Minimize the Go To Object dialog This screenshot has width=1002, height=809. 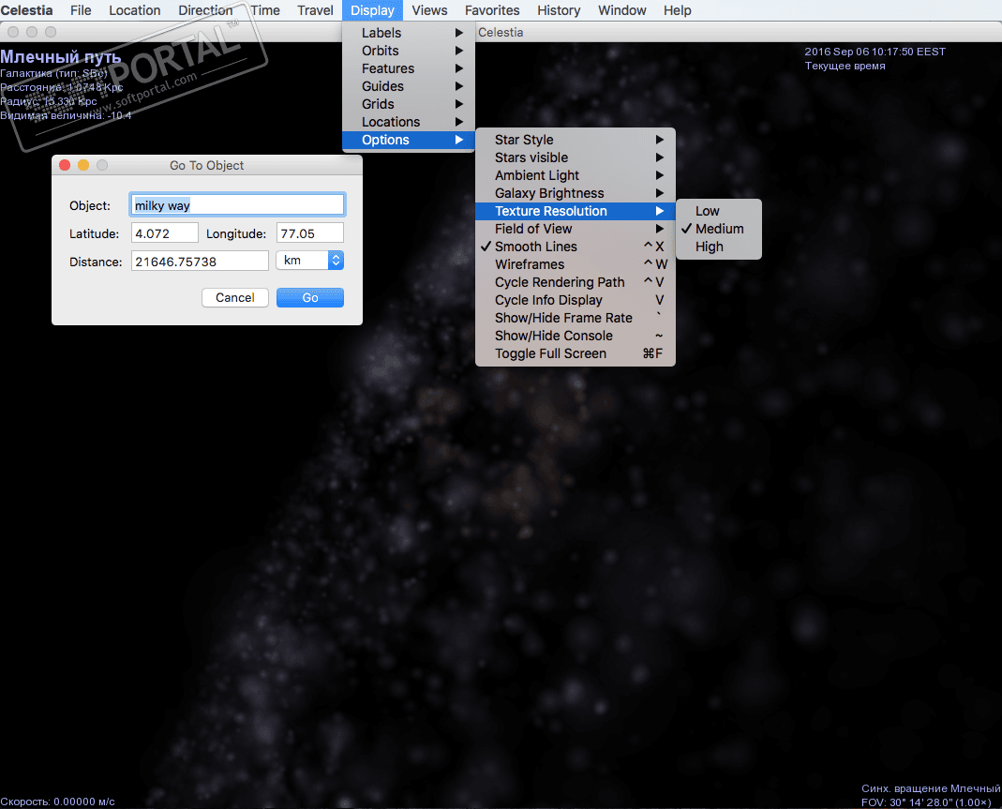pos(83,166)
